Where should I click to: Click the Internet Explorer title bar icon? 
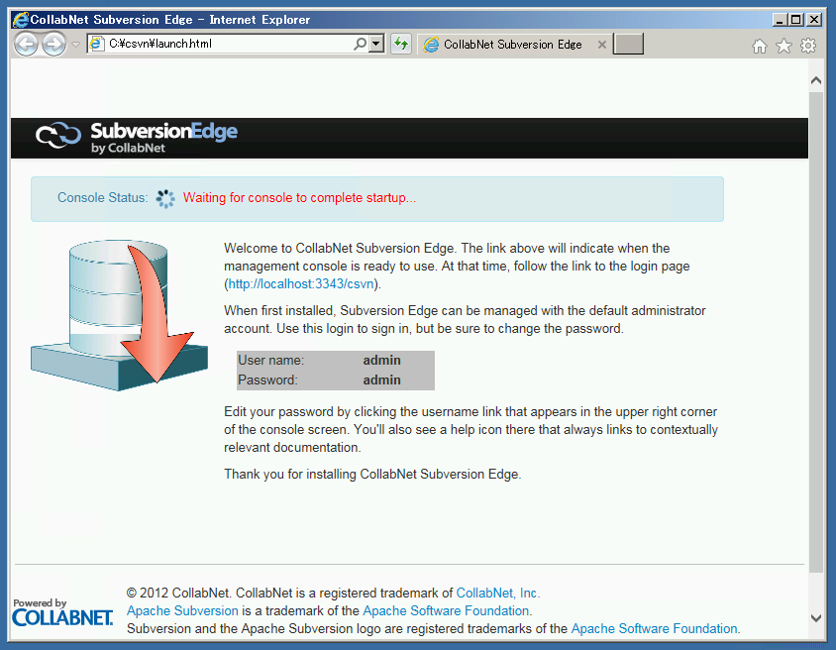click(x=20, y=20)
